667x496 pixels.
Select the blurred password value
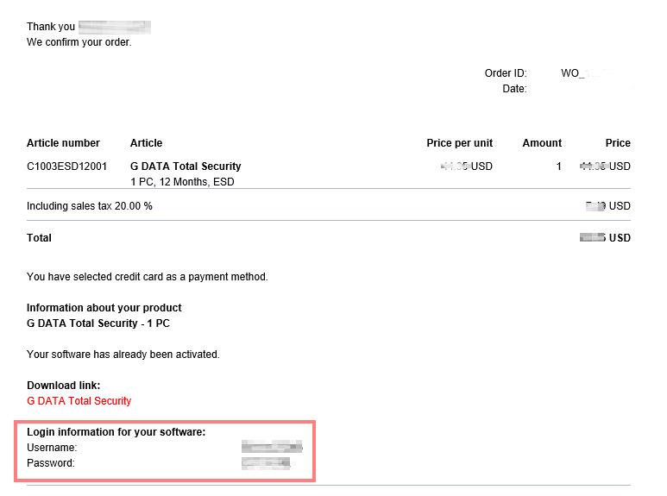tap(266, 463)
